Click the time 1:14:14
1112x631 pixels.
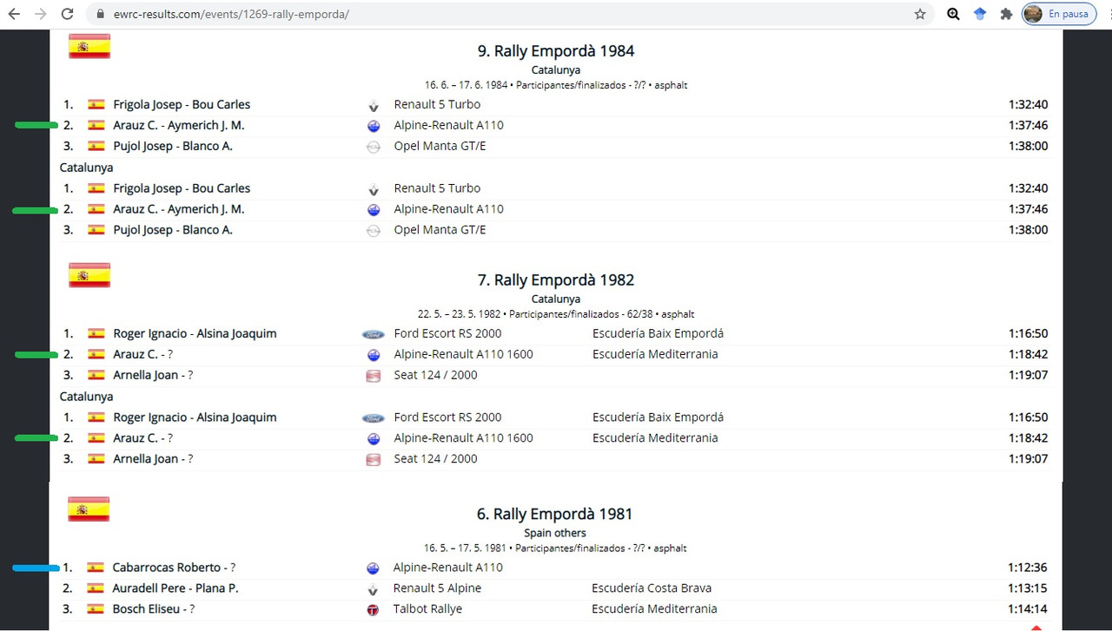pyautogui.click(x=1028, y=609)
